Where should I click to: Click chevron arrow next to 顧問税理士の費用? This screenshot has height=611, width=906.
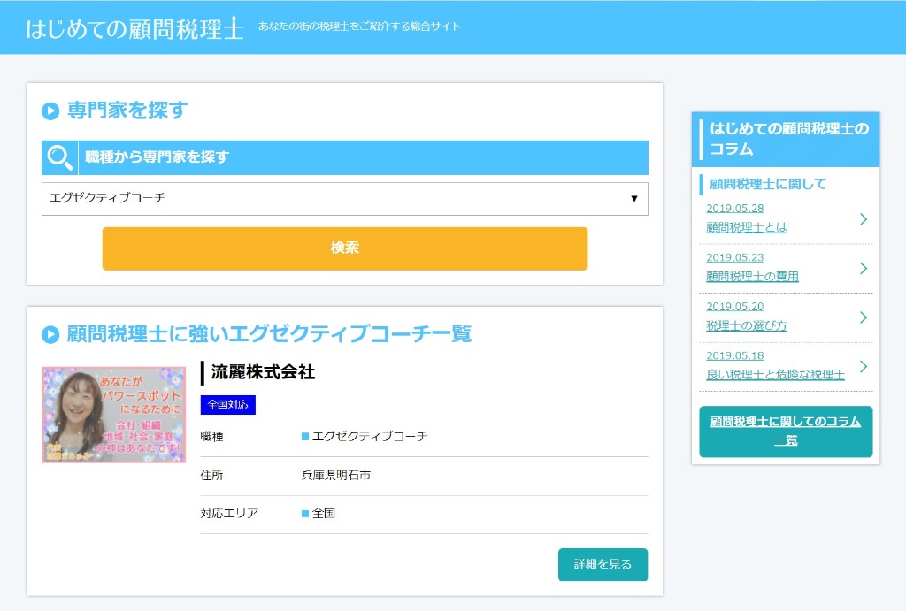(x=863, y=269)
